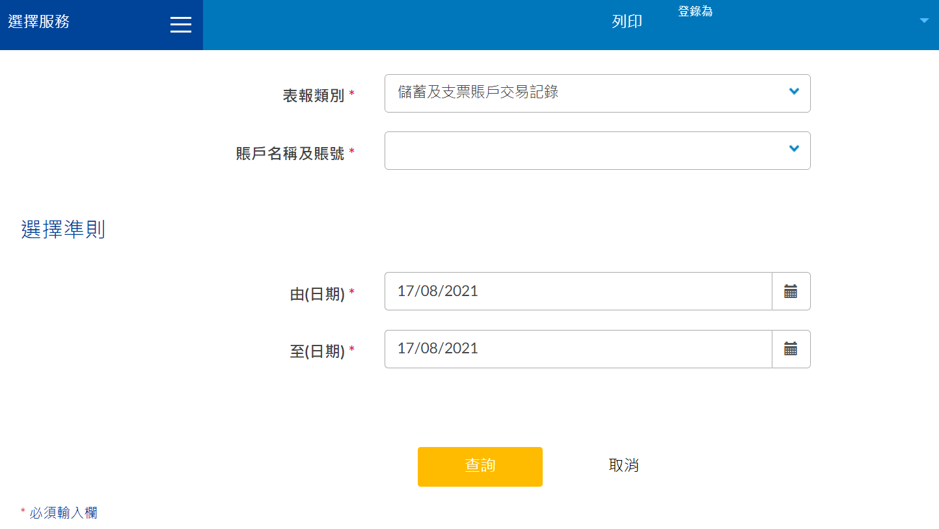Focus the 至(日期) date text field
Image resolution: width=939 pixels, height=529 pixels.
578,349
